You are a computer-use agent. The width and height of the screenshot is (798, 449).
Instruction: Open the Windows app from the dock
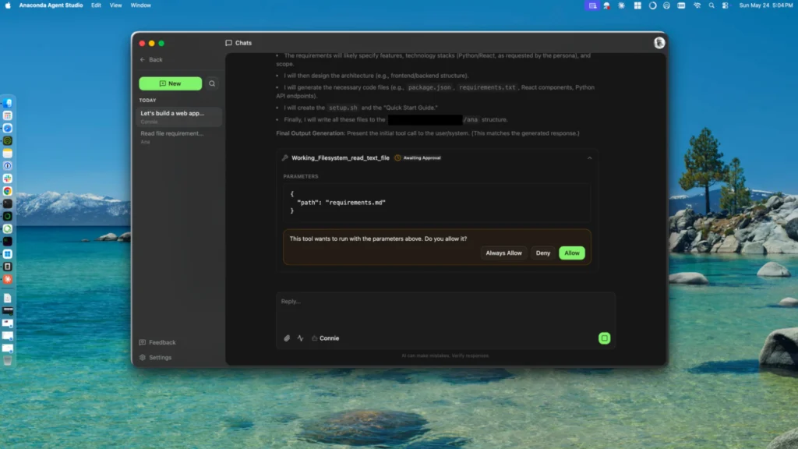click(x=8, y=254)
